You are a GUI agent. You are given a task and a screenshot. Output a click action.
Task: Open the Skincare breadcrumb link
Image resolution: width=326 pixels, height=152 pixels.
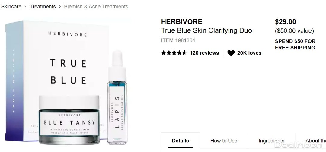pyautogui.click(x=11, y=6)
